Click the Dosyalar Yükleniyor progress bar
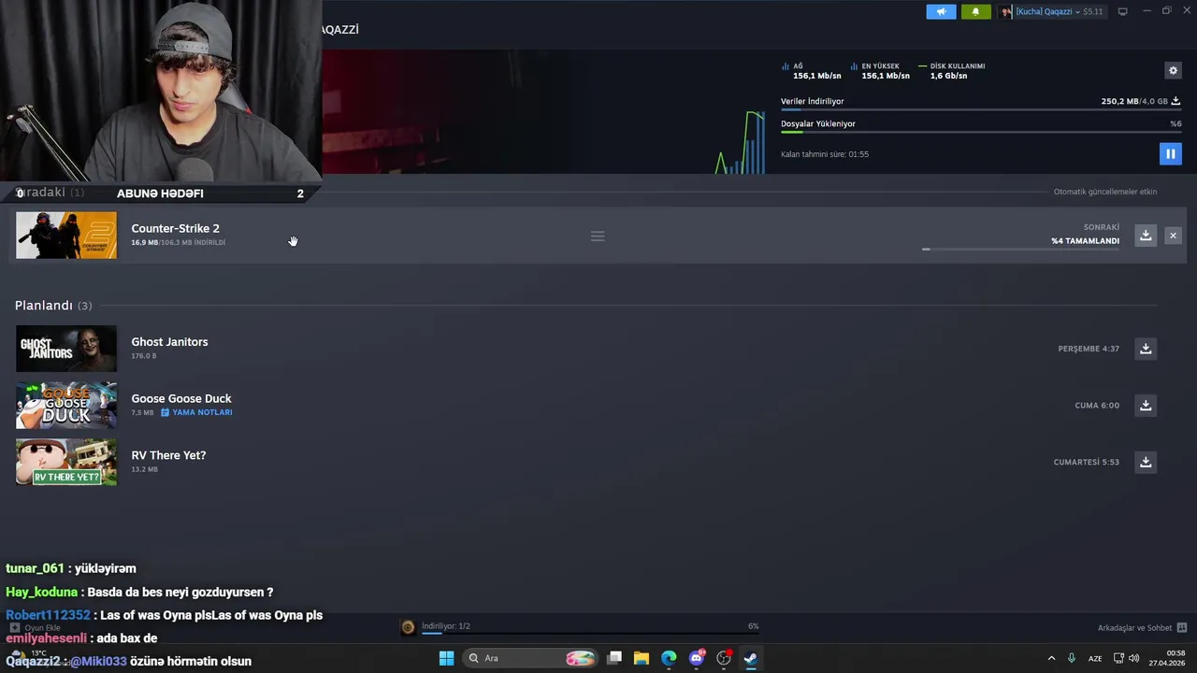The width and height of the screenshot is (1197, 673). pyautogui.click(x=981, y=133)
